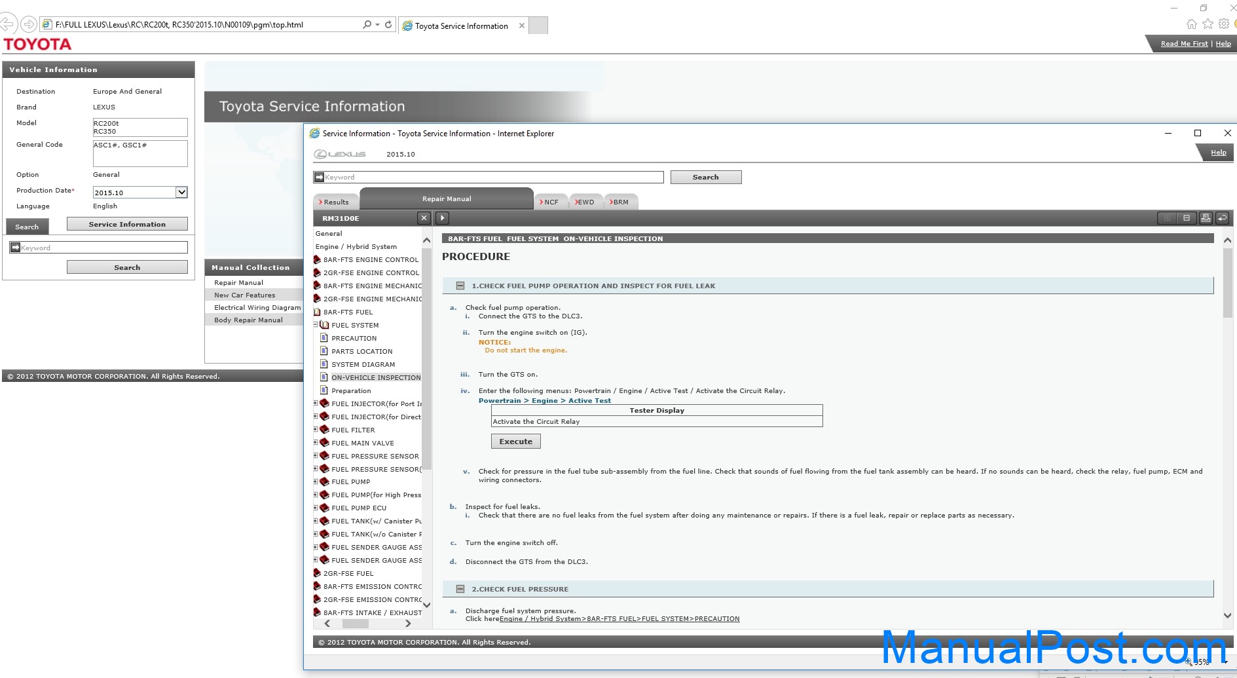This screenshot has height=678, width=1237.
Task: Click the SYSTEM DIAGRAM document page icon
Action: pos(323,364)
